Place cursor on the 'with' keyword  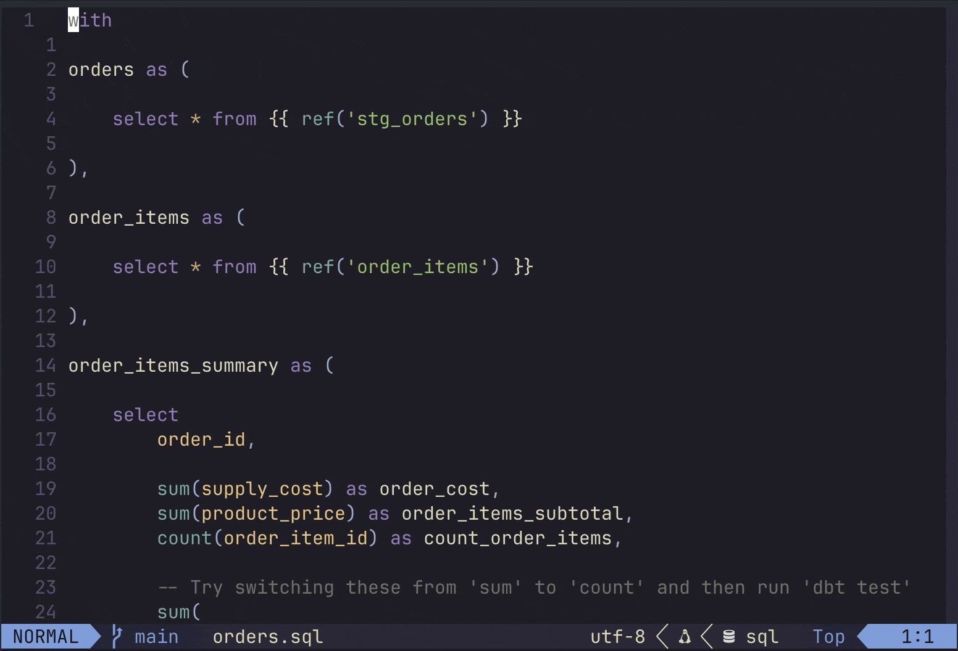click(x=90, y=20)
